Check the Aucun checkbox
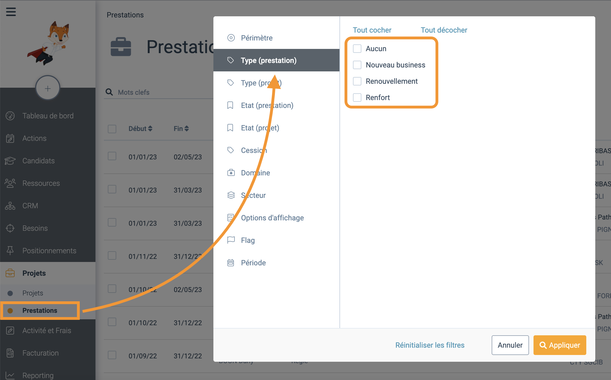Screen dimensions: 611x380 click(357, 49)
